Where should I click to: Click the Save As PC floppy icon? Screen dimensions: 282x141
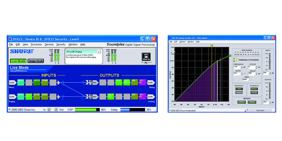coord(146,57)
